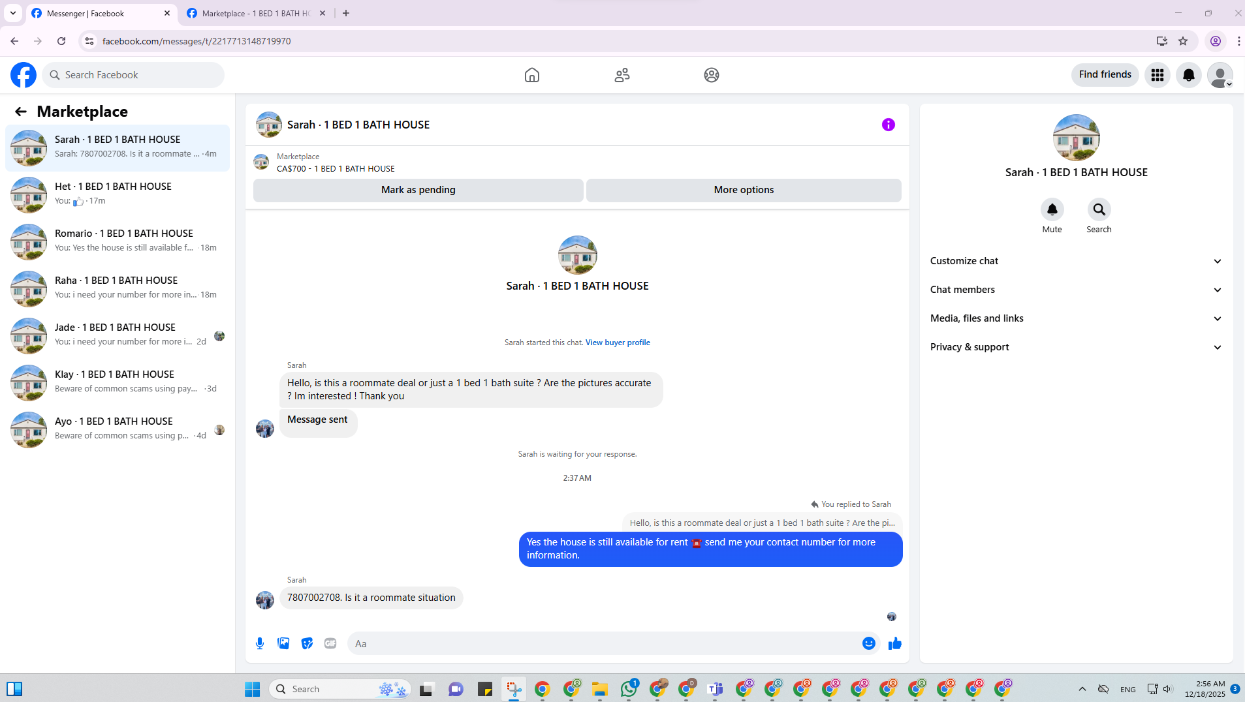Search within the conversation
Image resolution: width=1245 pixels, height=702 pixels.
(1099, 209)
